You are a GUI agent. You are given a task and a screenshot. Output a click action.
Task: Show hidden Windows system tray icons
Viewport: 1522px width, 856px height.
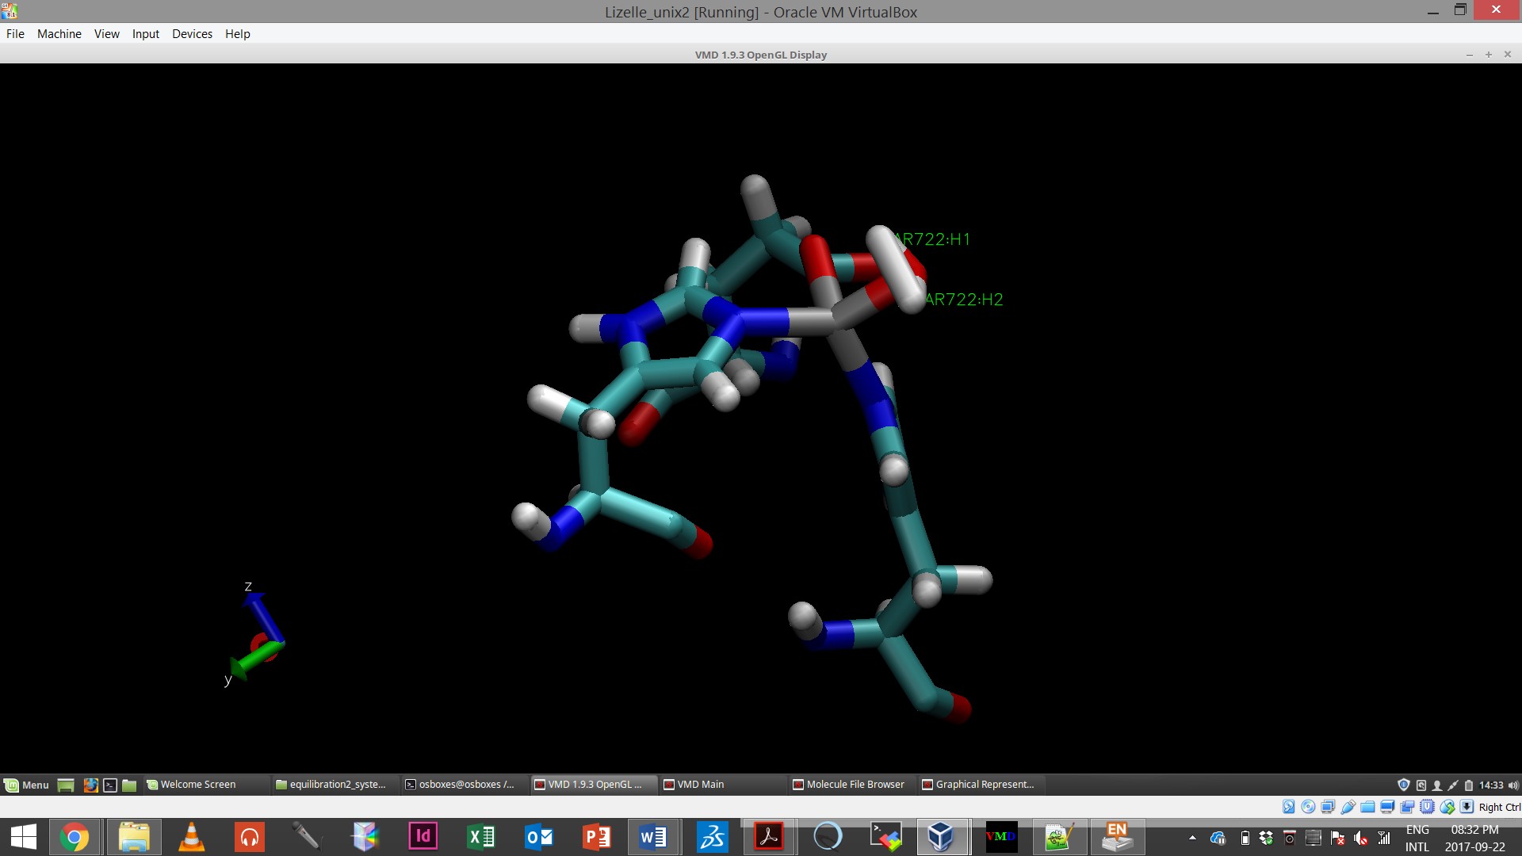point(1192,838)
